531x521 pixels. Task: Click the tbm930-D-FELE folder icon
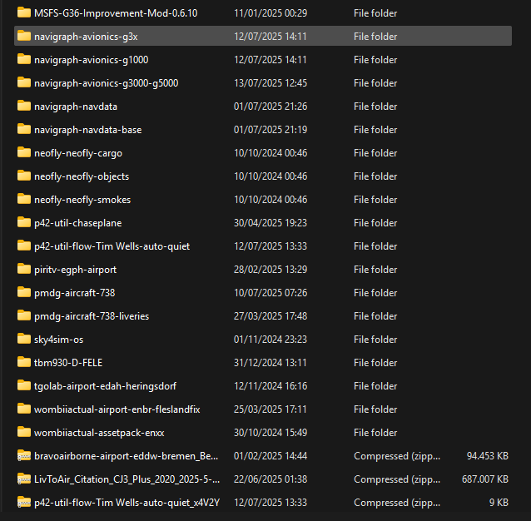[23, 362]
